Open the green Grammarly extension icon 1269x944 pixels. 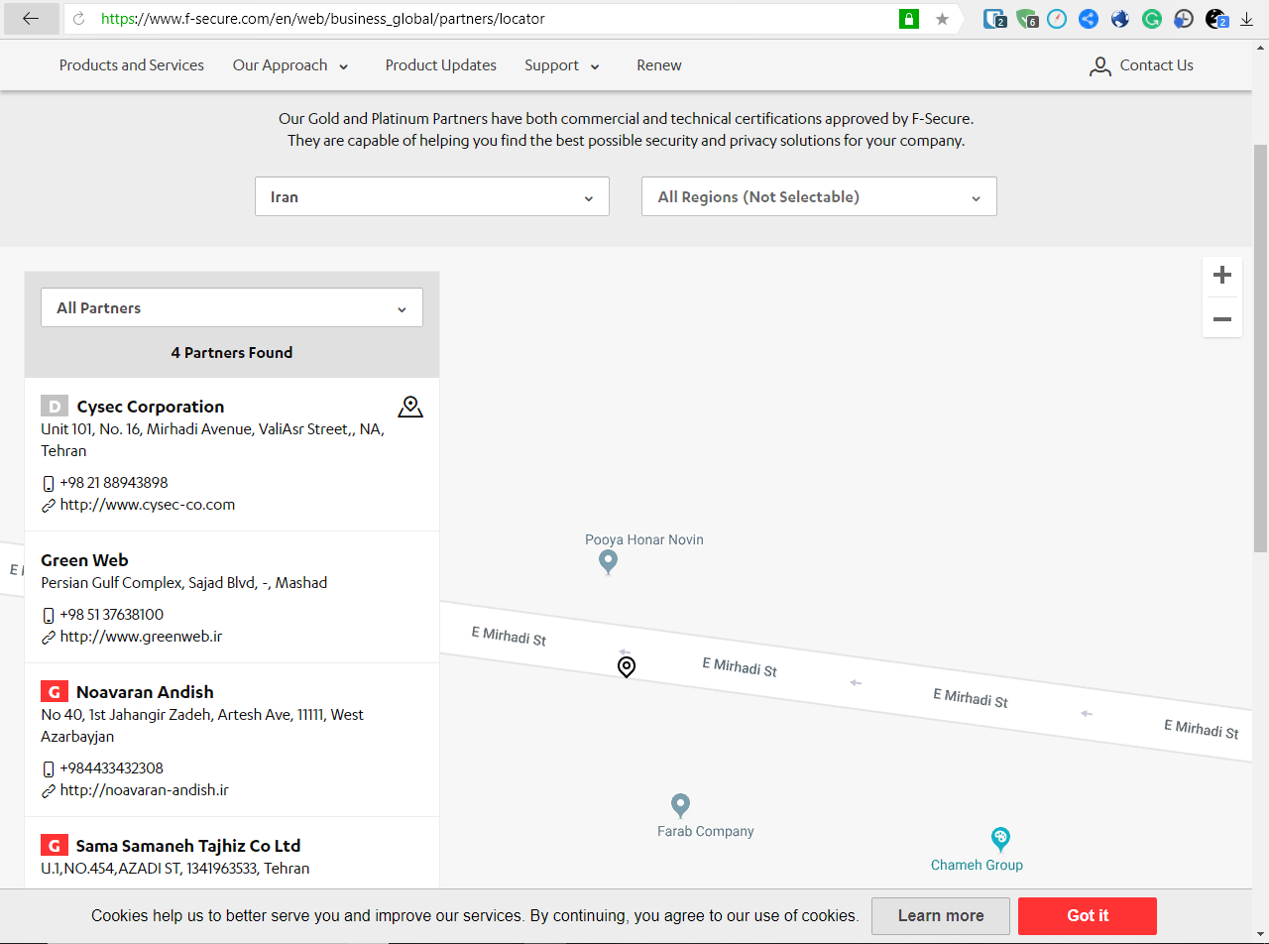pyautogui.click(x=1151, y=19)
